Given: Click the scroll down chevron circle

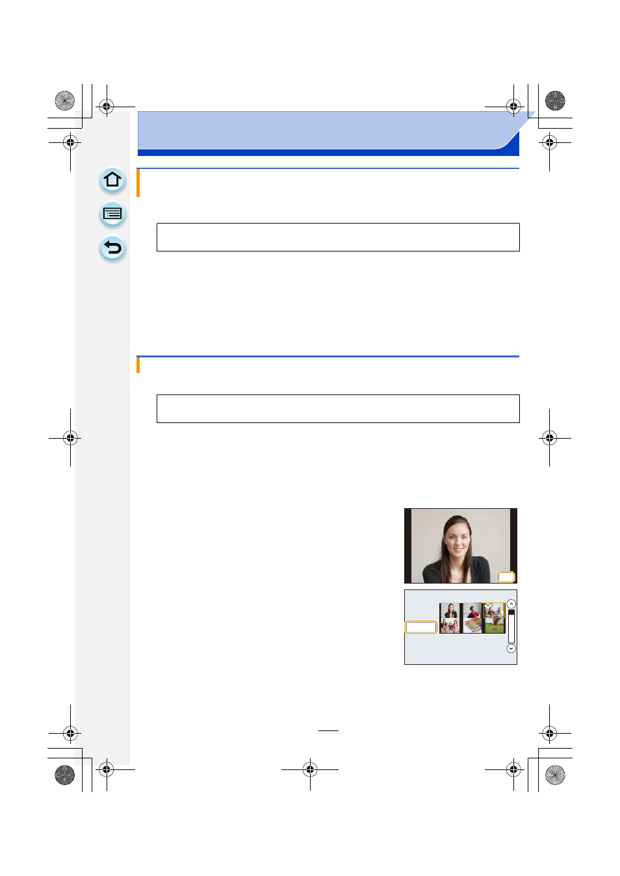Looking at the screenshot, I should coord(511,649).
